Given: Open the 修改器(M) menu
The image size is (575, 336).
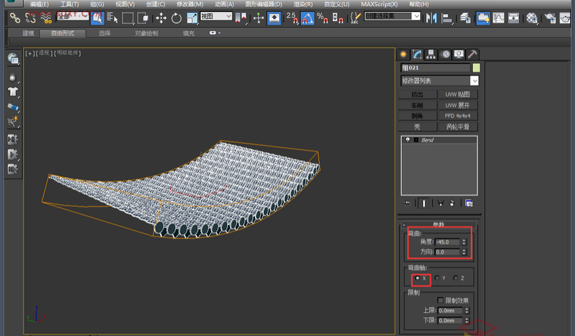Looking at the screenshot, I should 190,4.
